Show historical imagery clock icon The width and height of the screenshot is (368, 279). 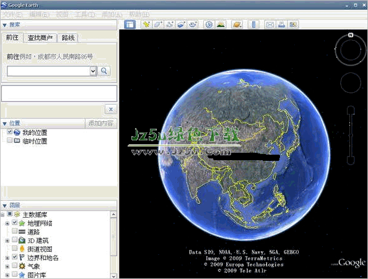(x=209, y=24)
